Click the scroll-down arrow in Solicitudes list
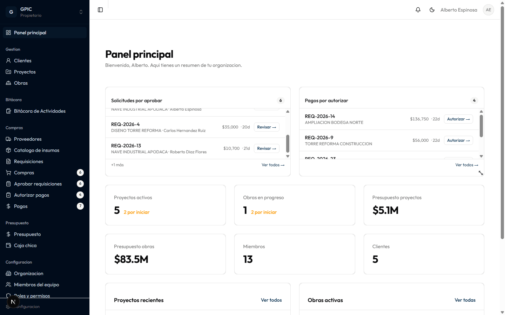 [288, 156]
